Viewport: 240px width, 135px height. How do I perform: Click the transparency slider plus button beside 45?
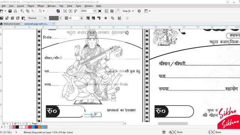point(81,18)
